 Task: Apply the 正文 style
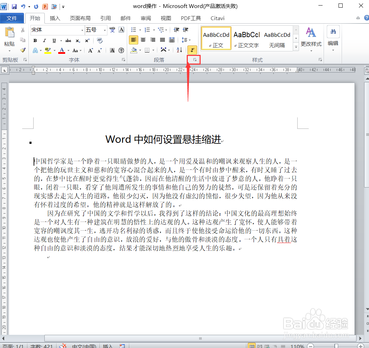tap(216, 38)
